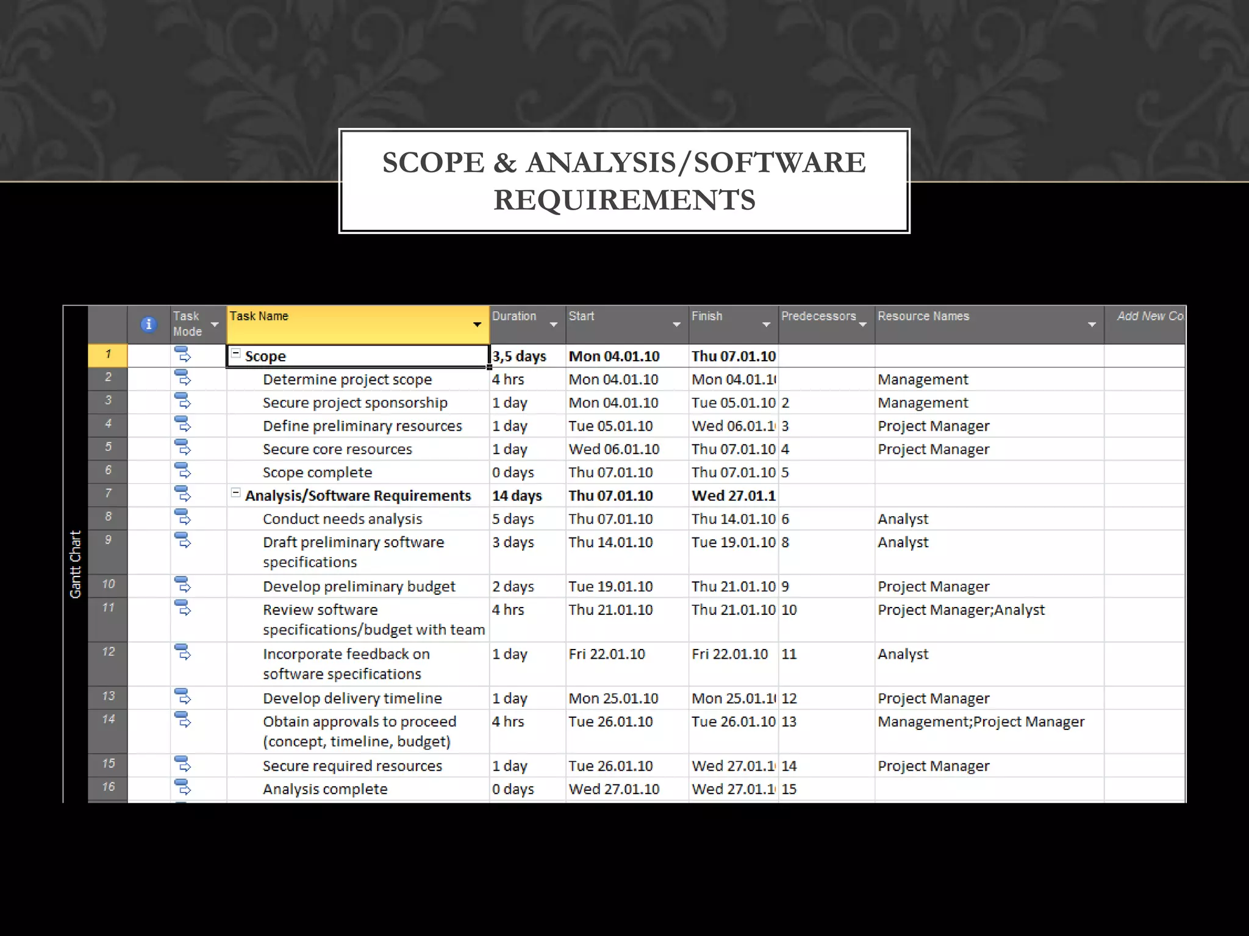Open the Predecessors column filter dropdown
Viewport: 1249px width, 936px height.
(862, 325)
